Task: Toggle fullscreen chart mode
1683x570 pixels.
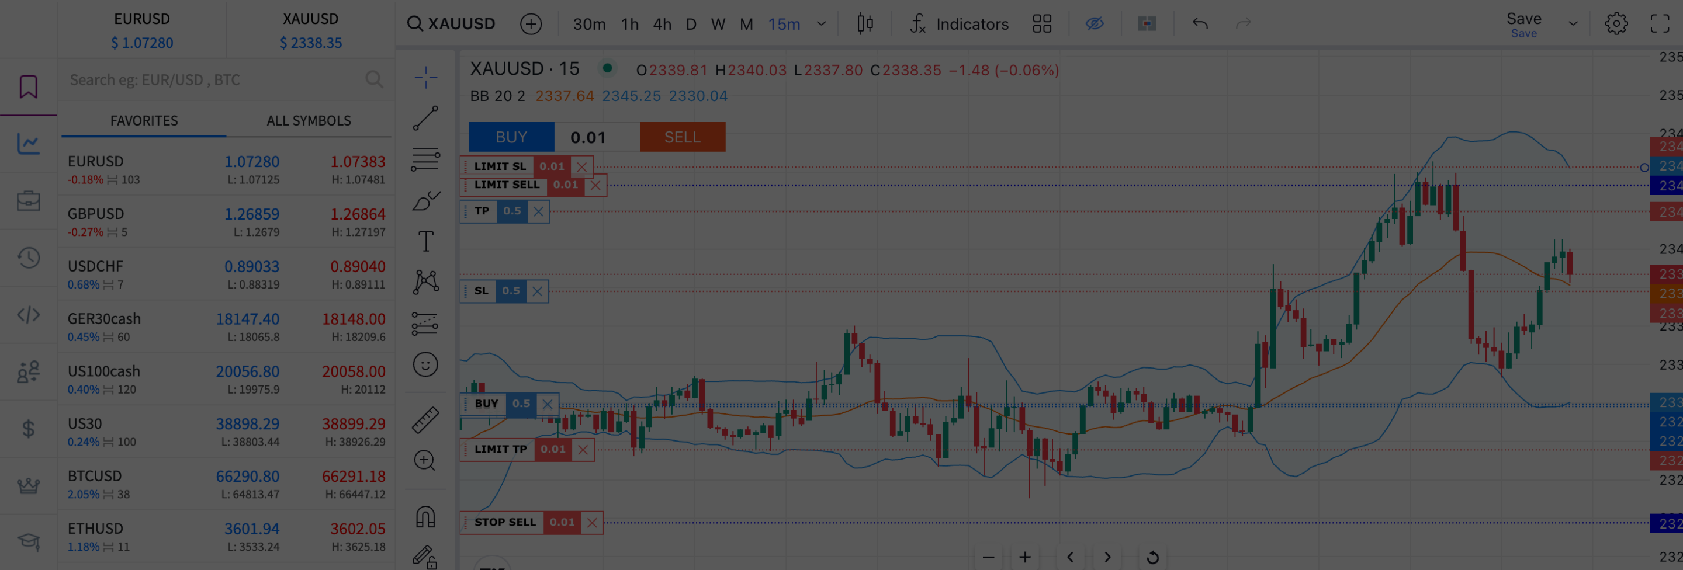Action: [1660, 24]
